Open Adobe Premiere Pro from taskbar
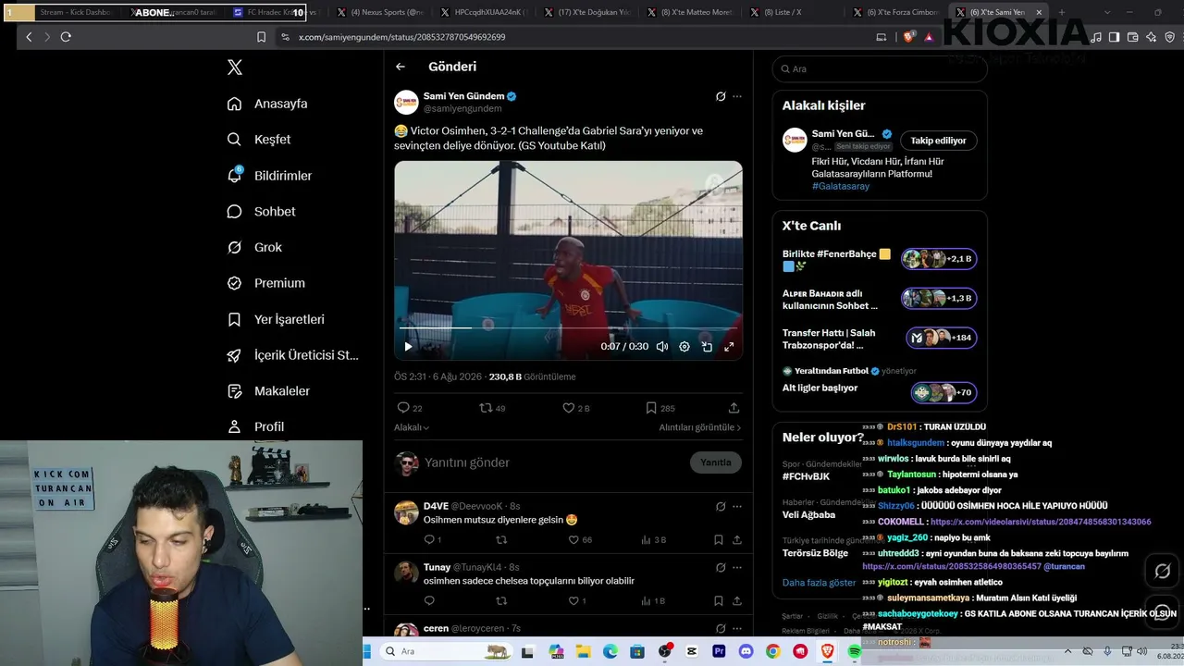Screen dimensions: 1184x666 [719, 651]
